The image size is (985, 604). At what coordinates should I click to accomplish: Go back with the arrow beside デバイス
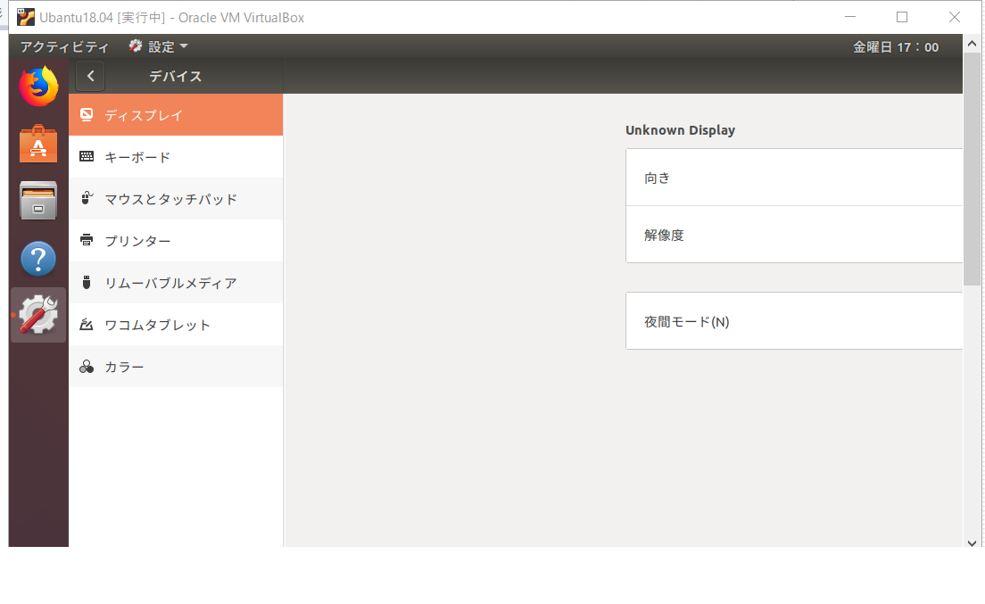(x=90, y=76)
